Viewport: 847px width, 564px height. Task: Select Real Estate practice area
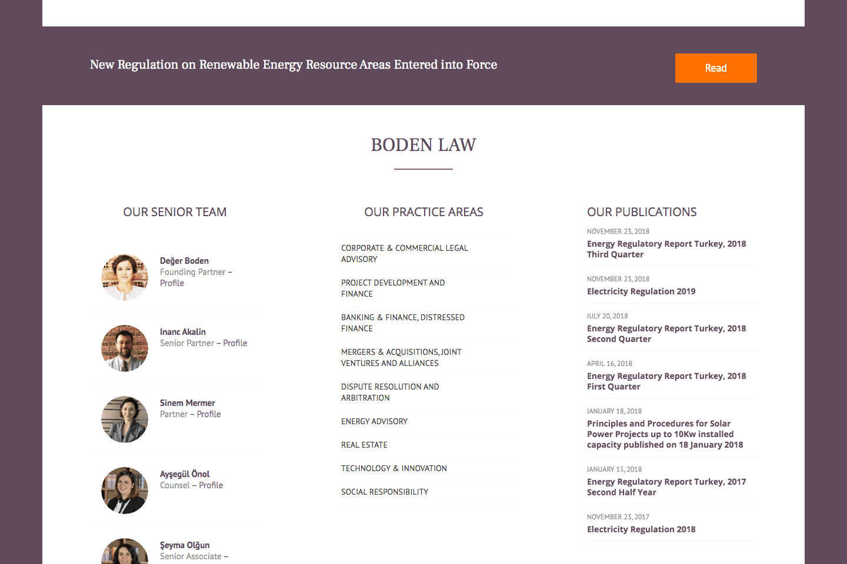(364, 445)
